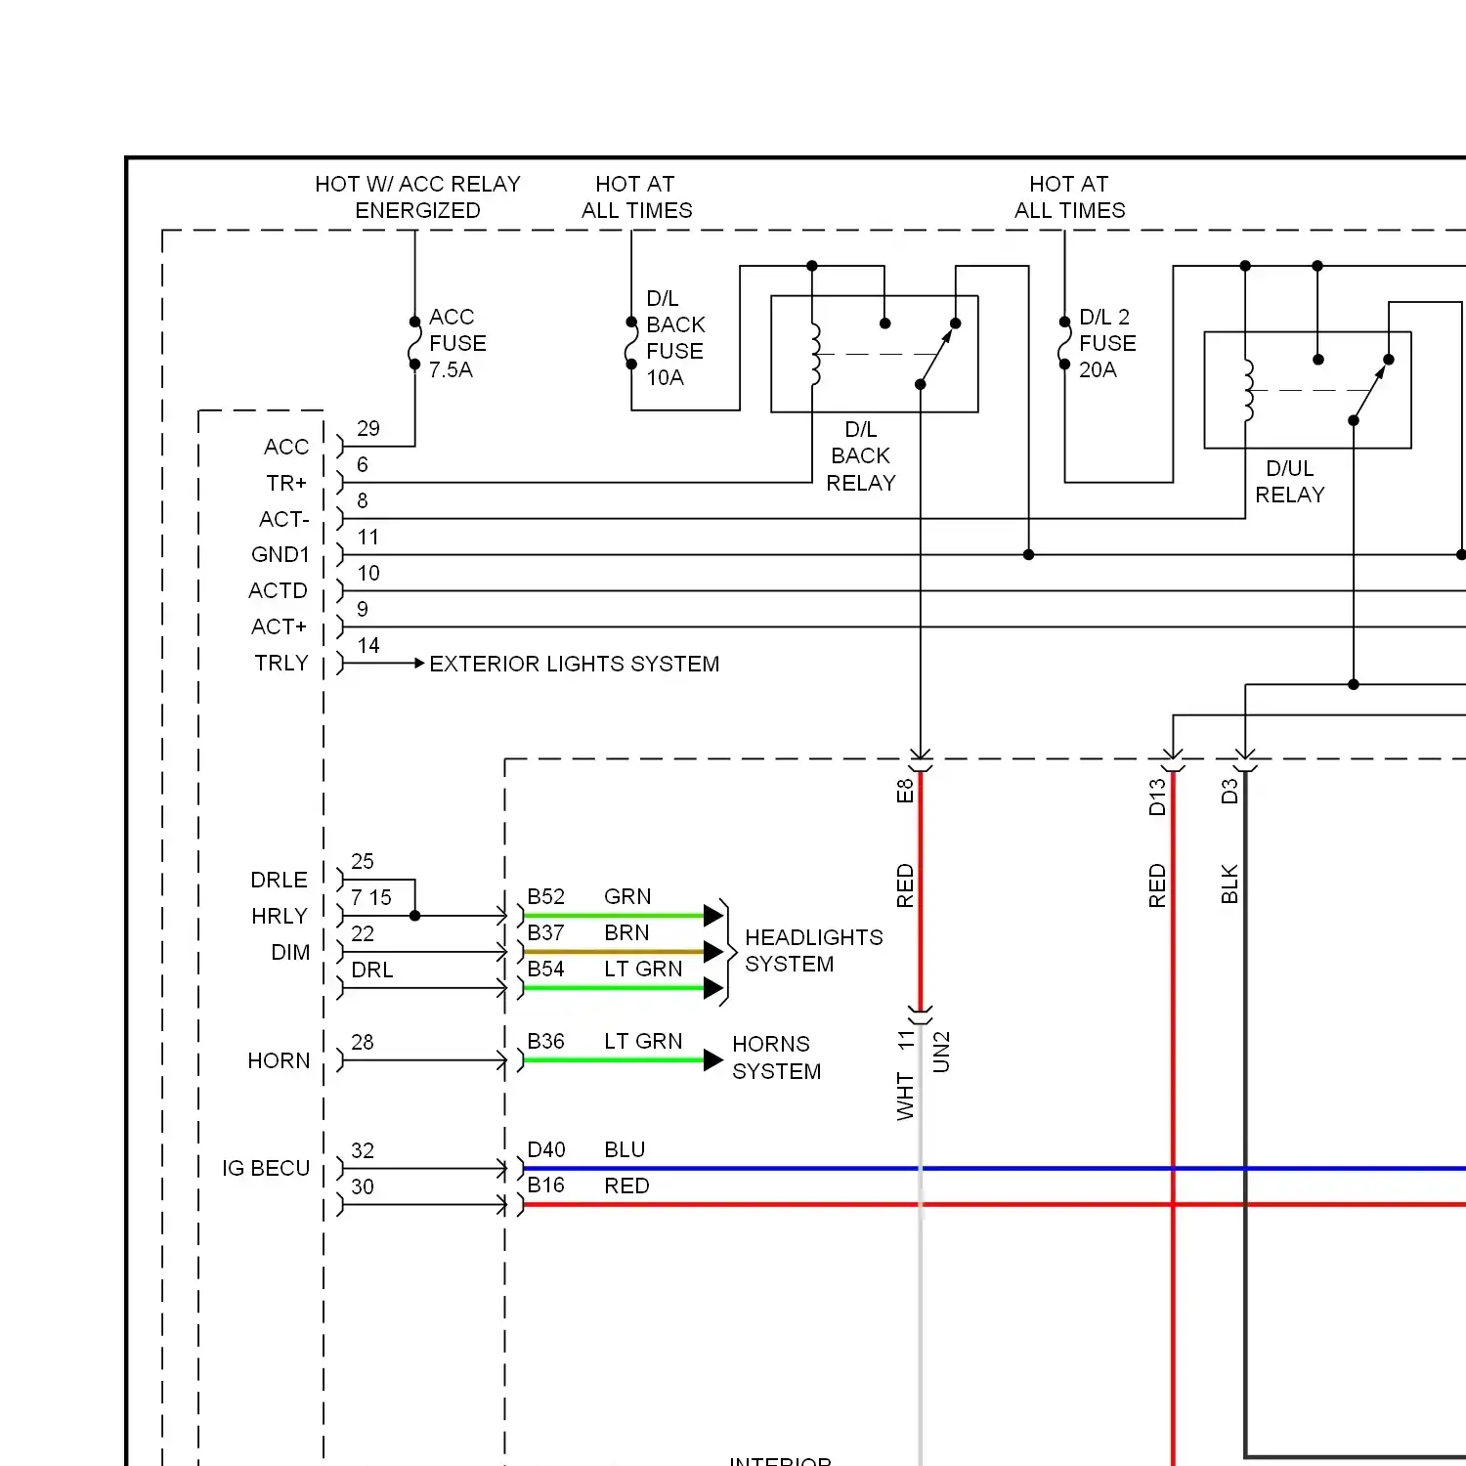The height and width of the screenshot is (1466, 1466).
Task: Click the HEADLIGHTS SYSTEM reference text
Action: point(813,950)
